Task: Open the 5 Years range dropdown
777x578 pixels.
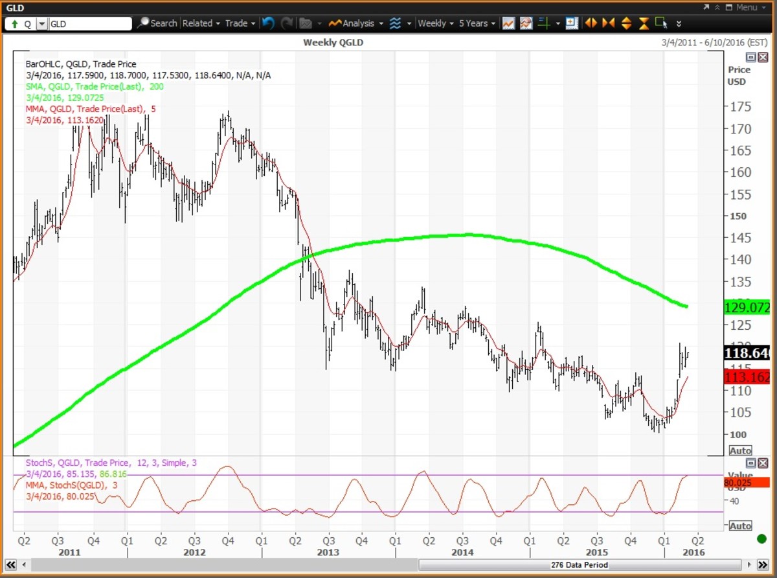Action: pos(477,23)
